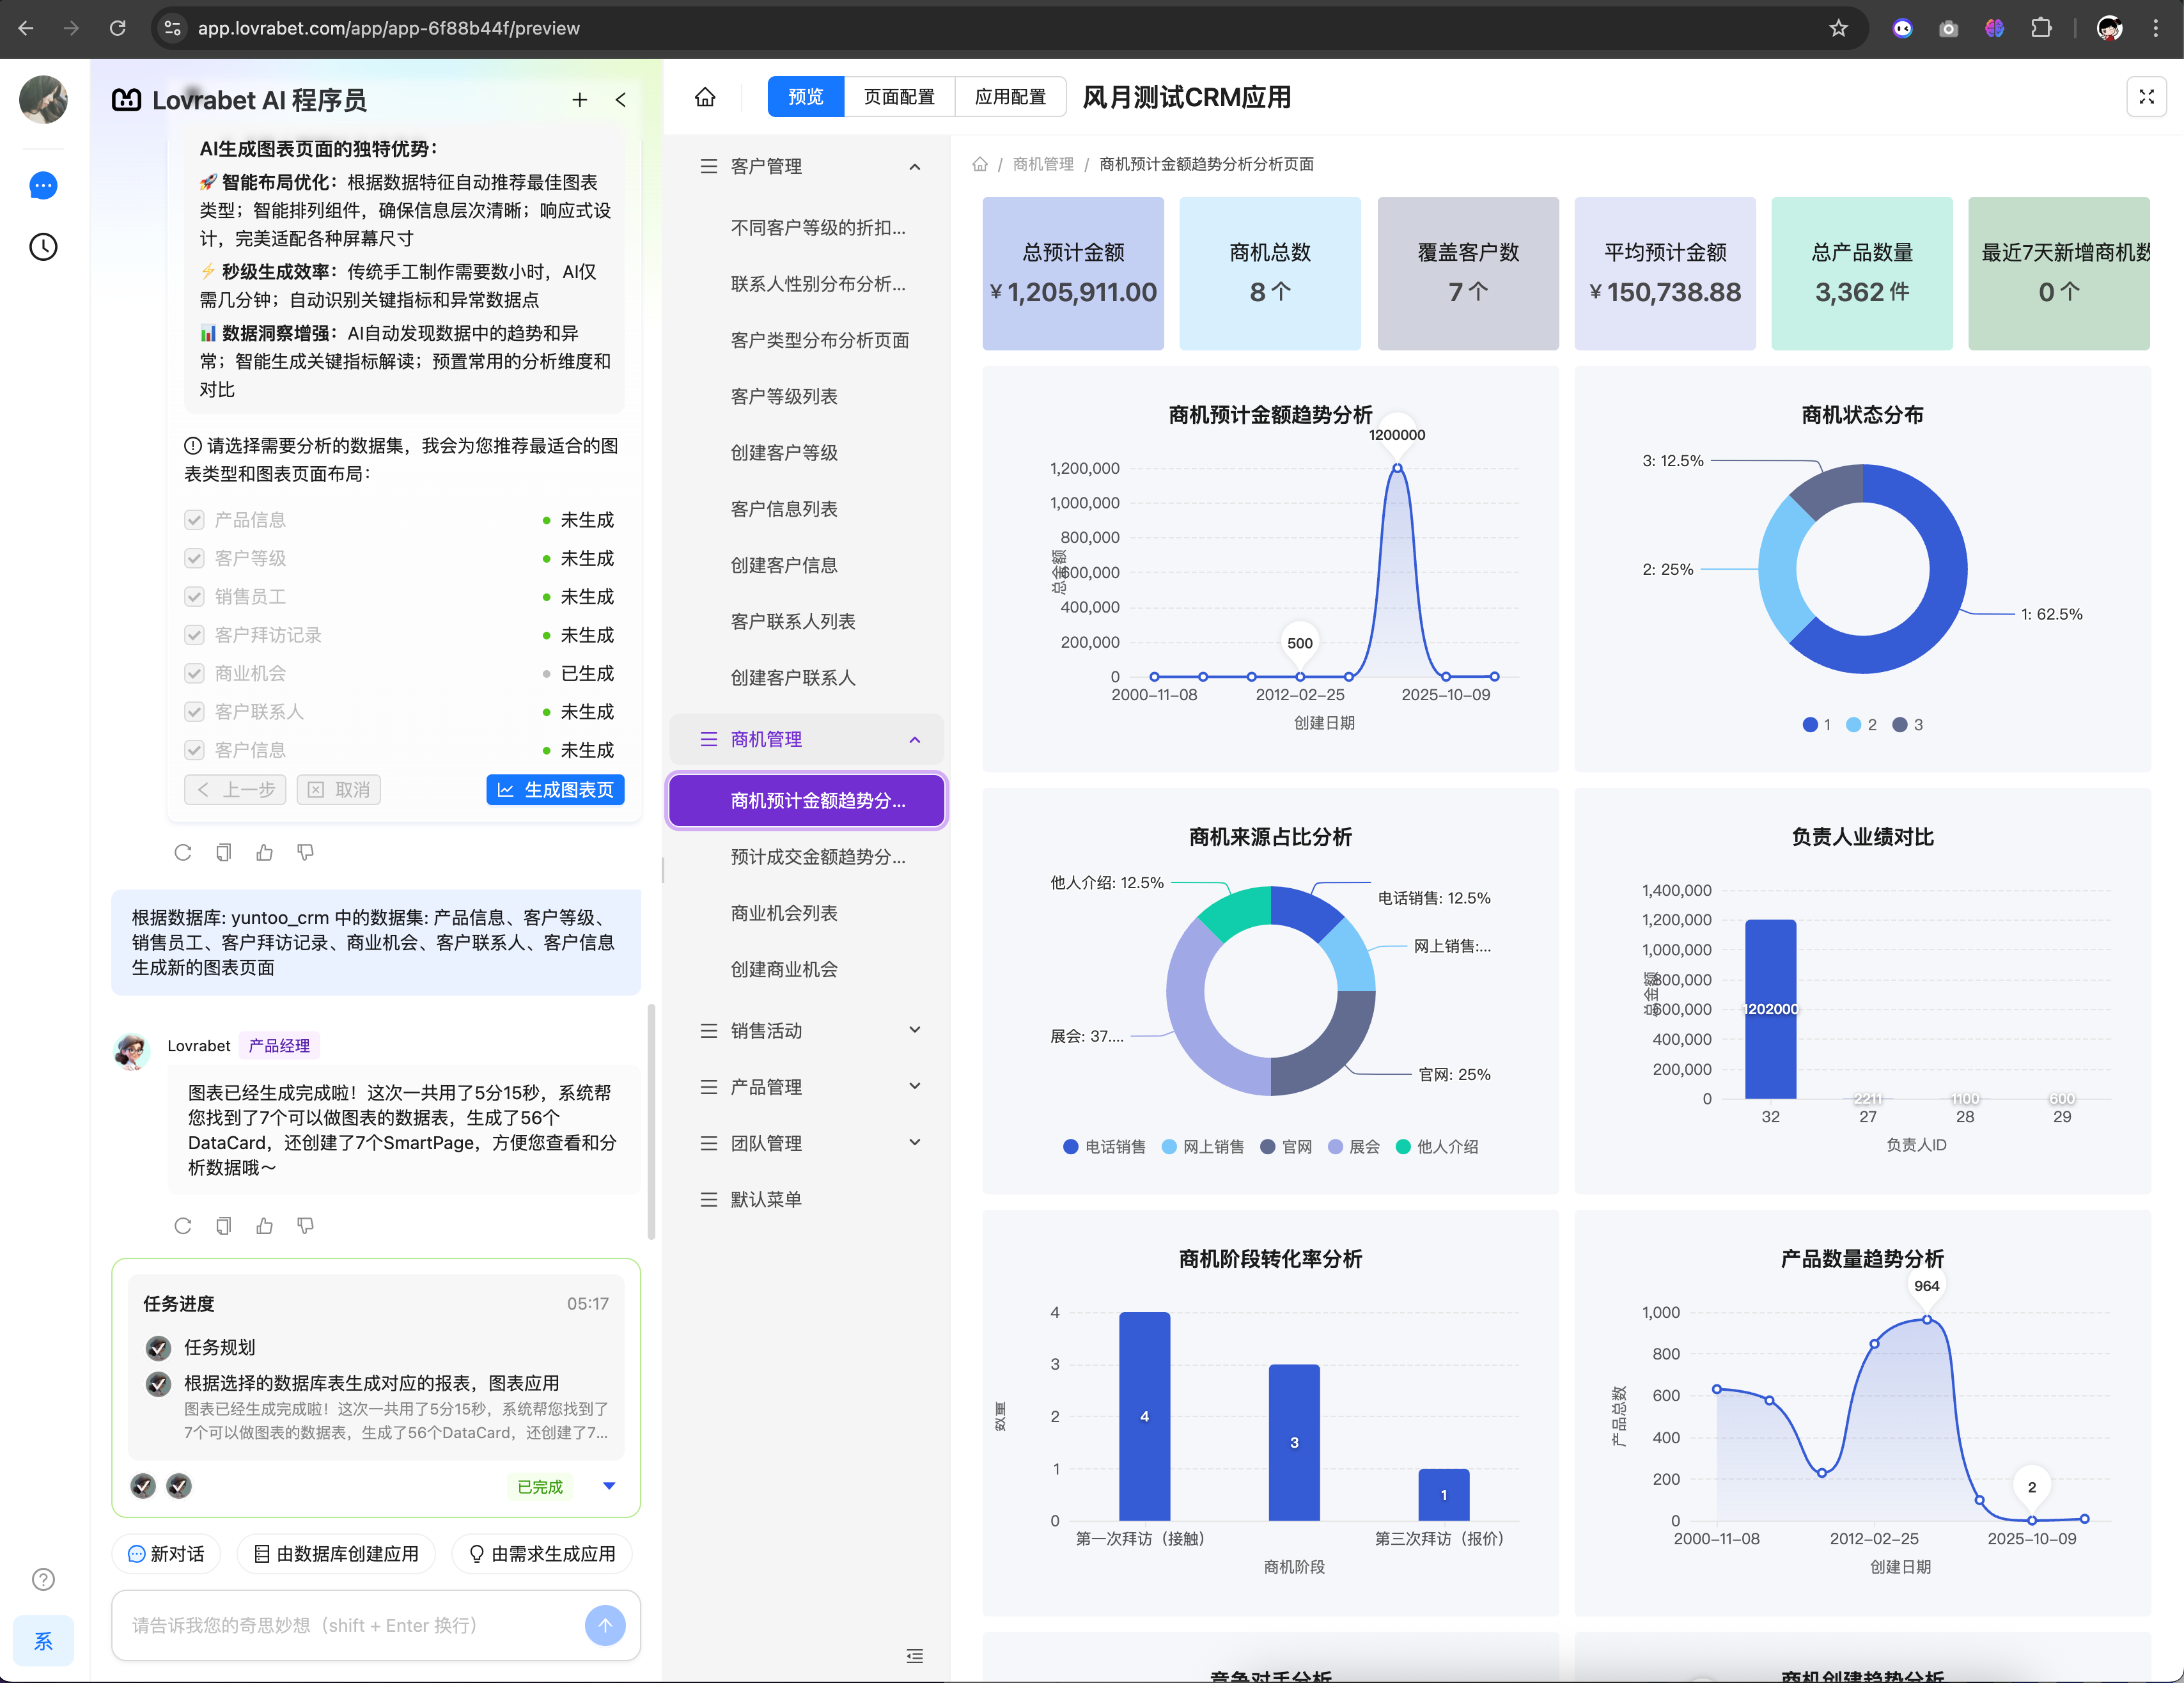Open the browser extensions puzzle icon
This screenshot has height=1683, width=2184.
[x=2041, y=28]
